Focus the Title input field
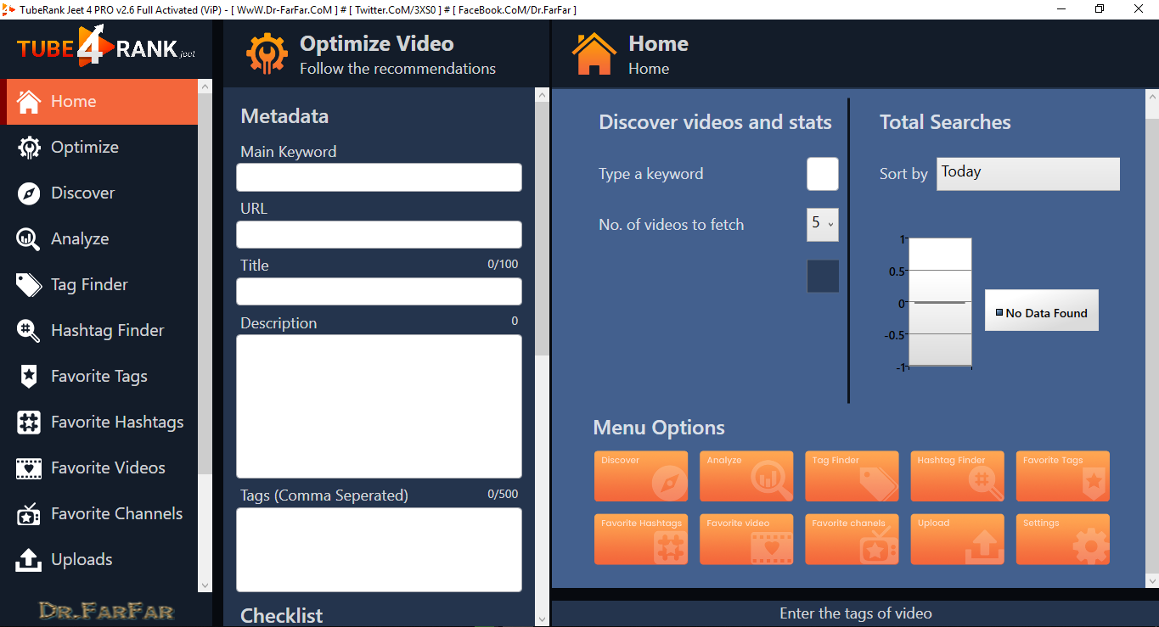The image size is (1159, 627). (x=379, y=292)
